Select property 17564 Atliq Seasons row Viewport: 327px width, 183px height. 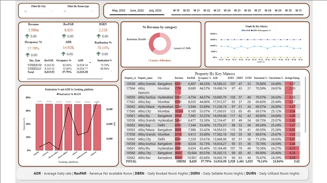213,90
